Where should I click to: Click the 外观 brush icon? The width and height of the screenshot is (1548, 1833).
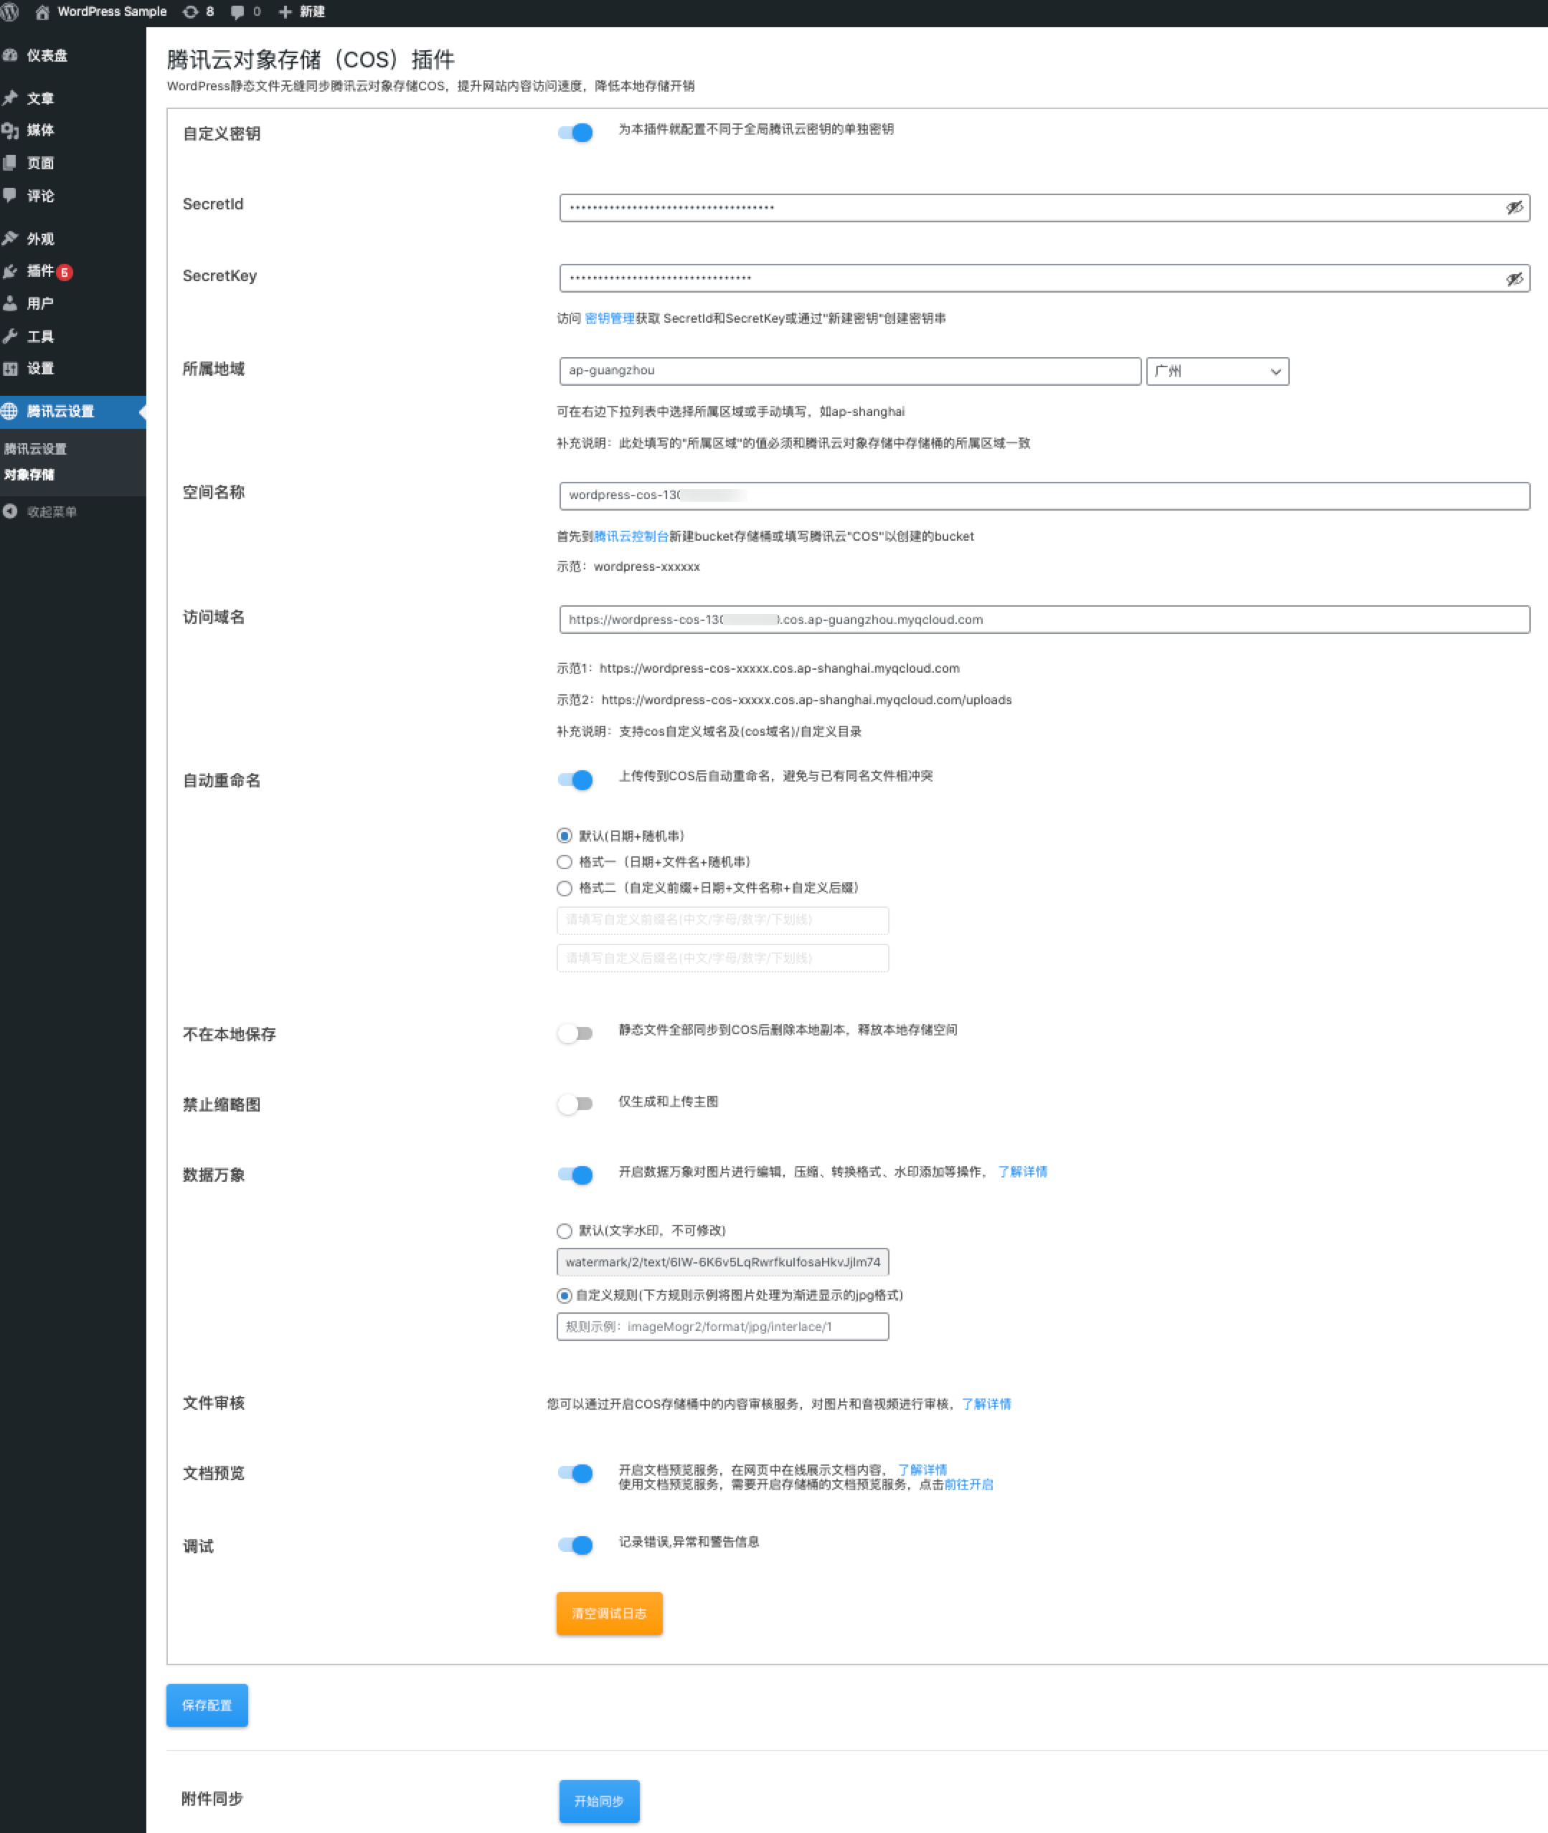click(11, 239)
